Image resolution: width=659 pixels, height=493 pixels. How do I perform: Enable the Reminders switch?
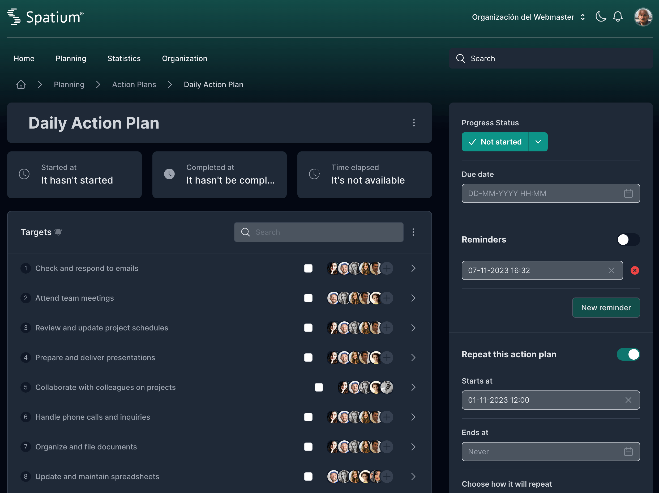628,240
